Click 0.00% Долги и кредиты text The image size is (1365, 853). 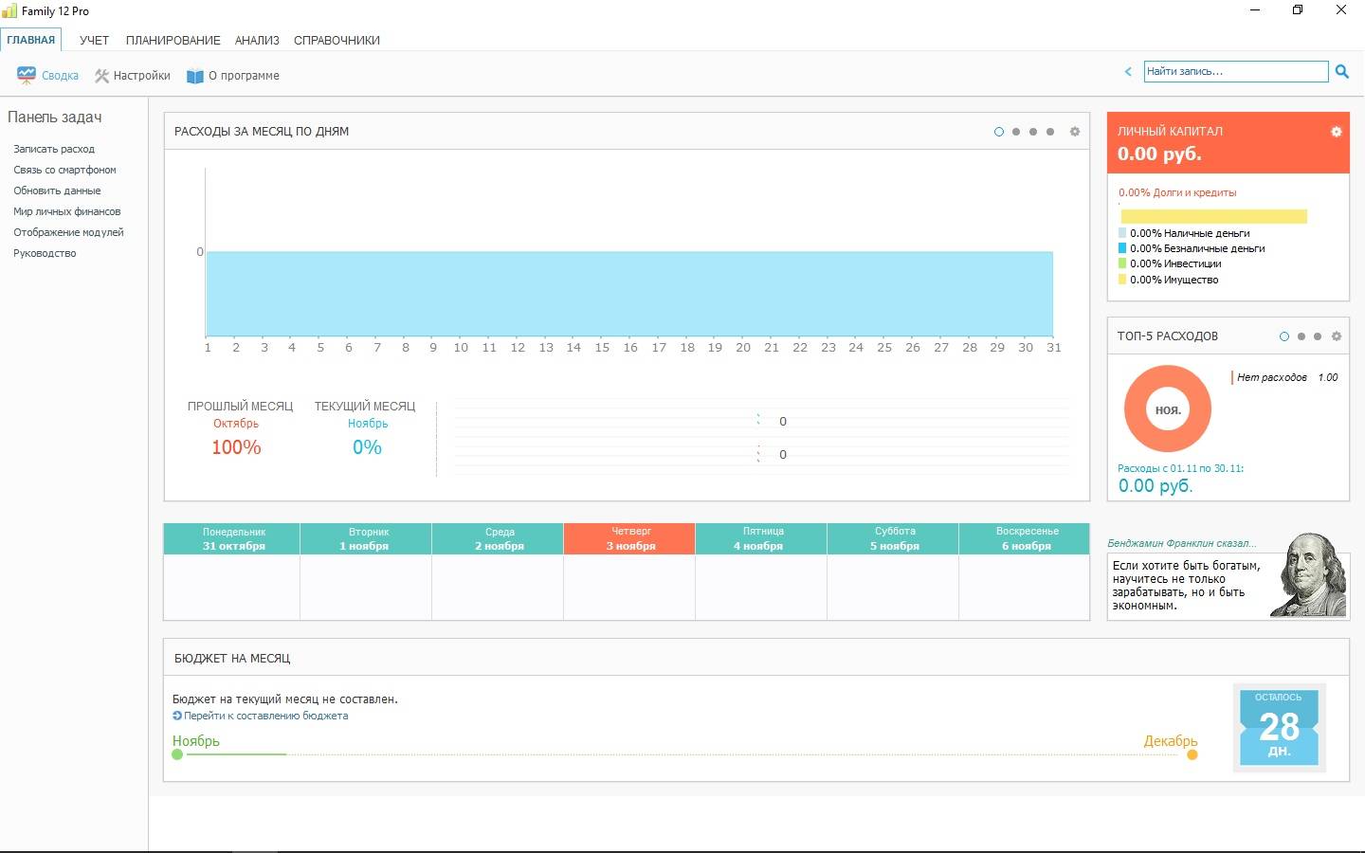(1177, 192)
